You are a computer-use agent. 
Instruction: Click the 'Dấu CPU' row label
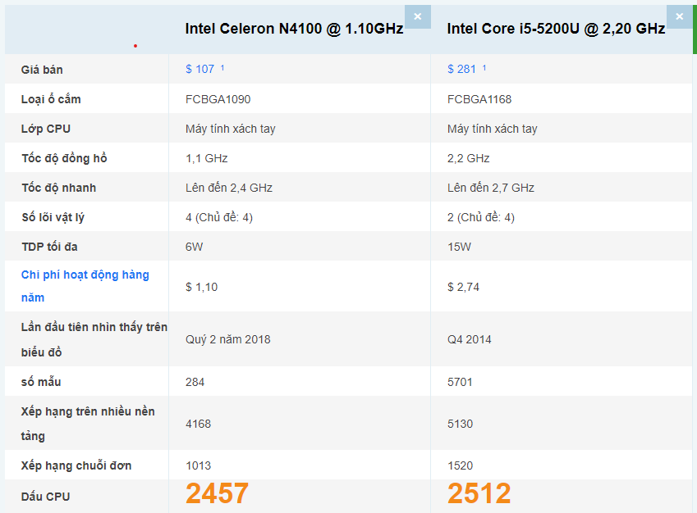click(x=45, y=497)
